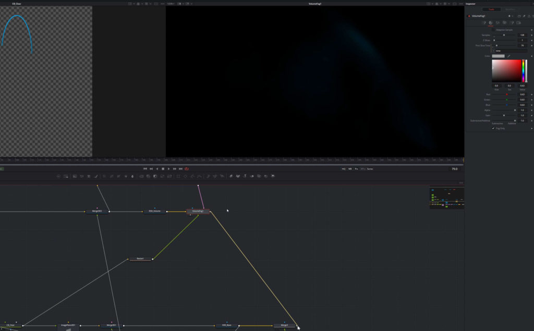Click the node navigator thumbnail
Image resolution: width=534 pixels, height=331 pixels.
pyautogui.click(x=447, y=198)
